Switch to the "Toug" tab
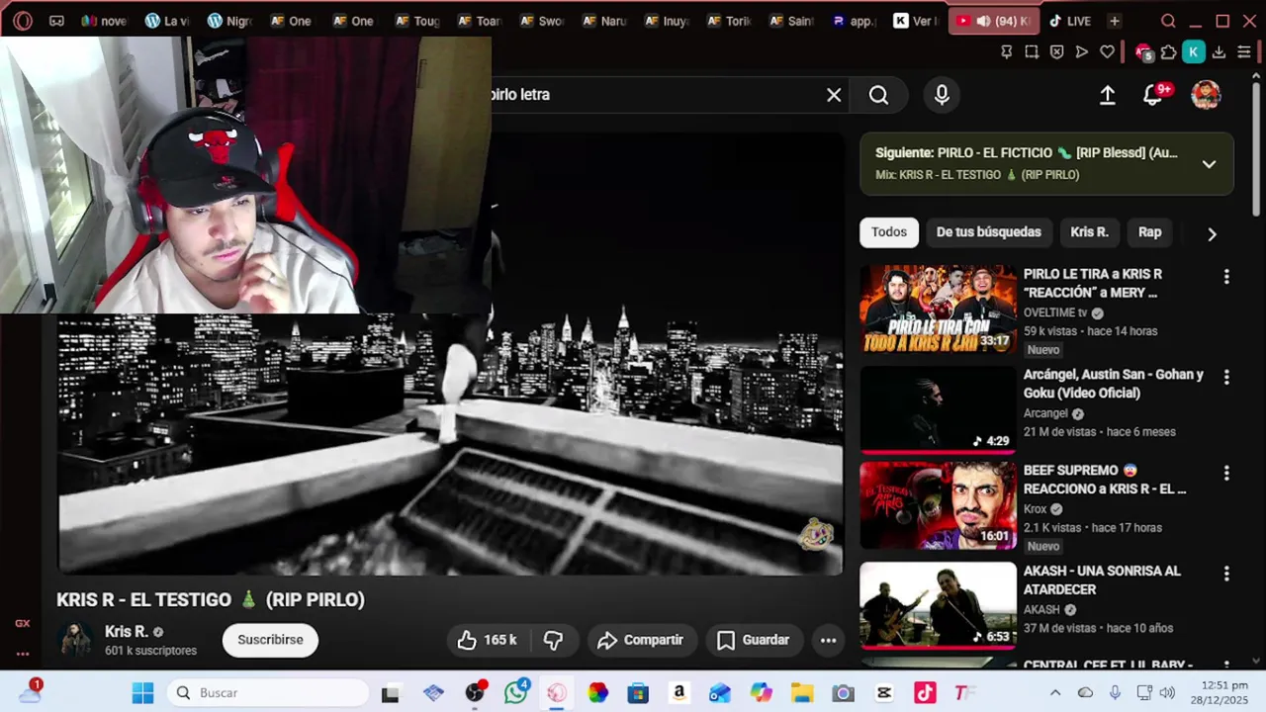Image resolution: width=1266 pixels, height=712 pixels. tap(416, 21)
